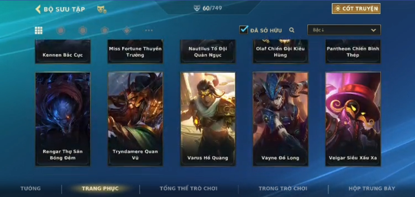View the 60/749 skin count indicator
Viewport: 415px width, 197px height.
(x=208, y=8)
